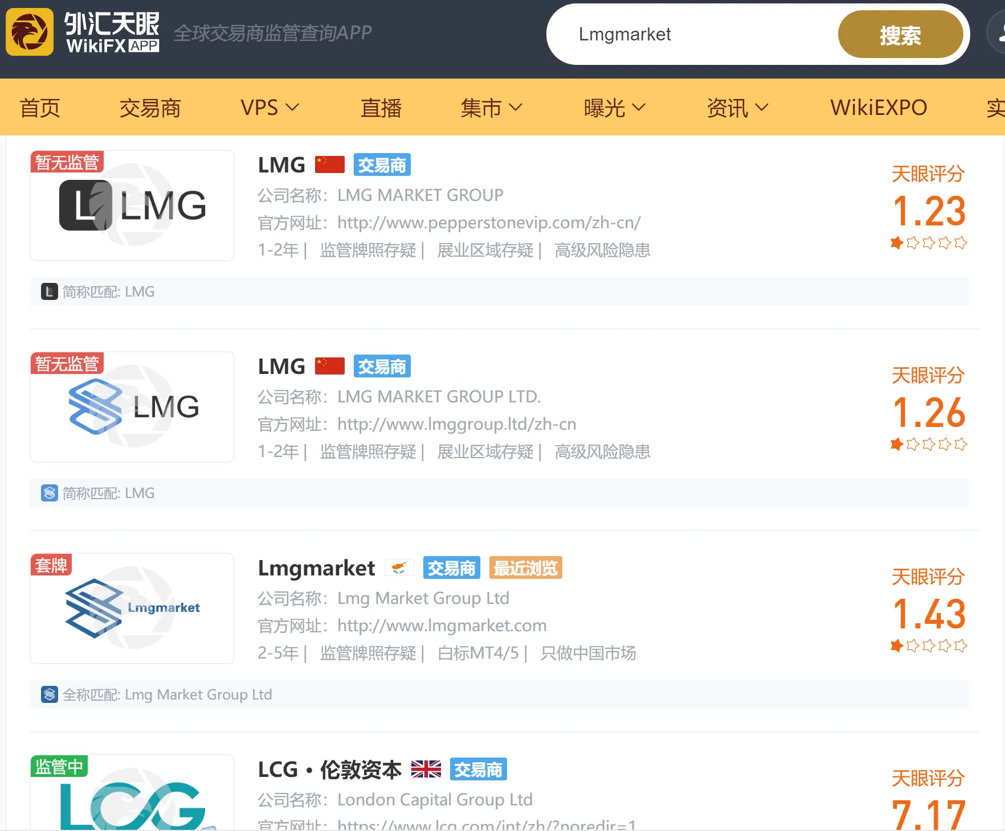
Task: Click the star rating under 1.23
Action: [x=929, y=243]
